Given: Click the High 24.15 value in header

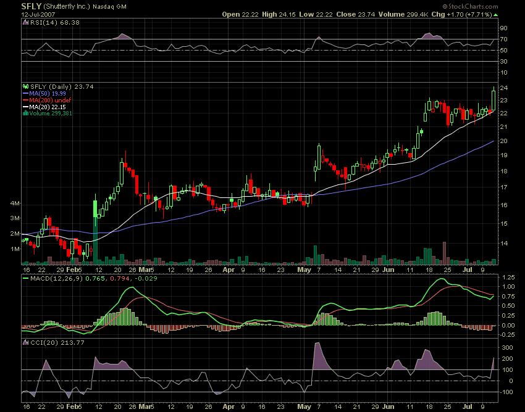Looking at the screenshot, I should pos(279,14).
